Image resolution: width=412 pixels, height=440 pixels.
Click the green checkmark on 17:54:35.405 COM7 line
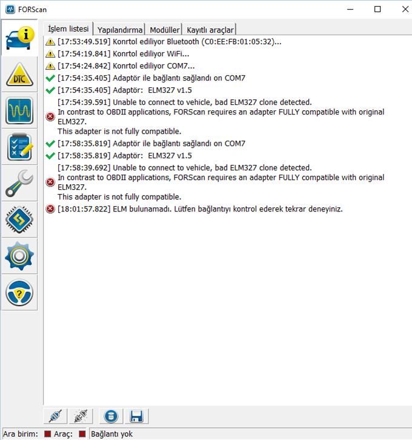click(50, 78)
